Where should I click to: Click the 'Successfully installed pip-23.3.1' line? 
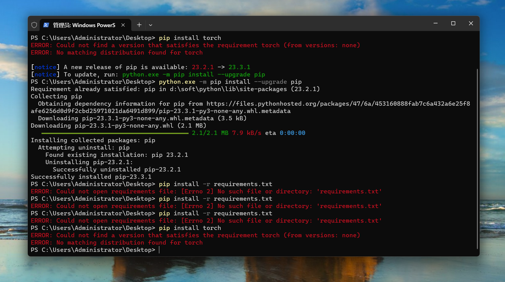coord(91,177)
